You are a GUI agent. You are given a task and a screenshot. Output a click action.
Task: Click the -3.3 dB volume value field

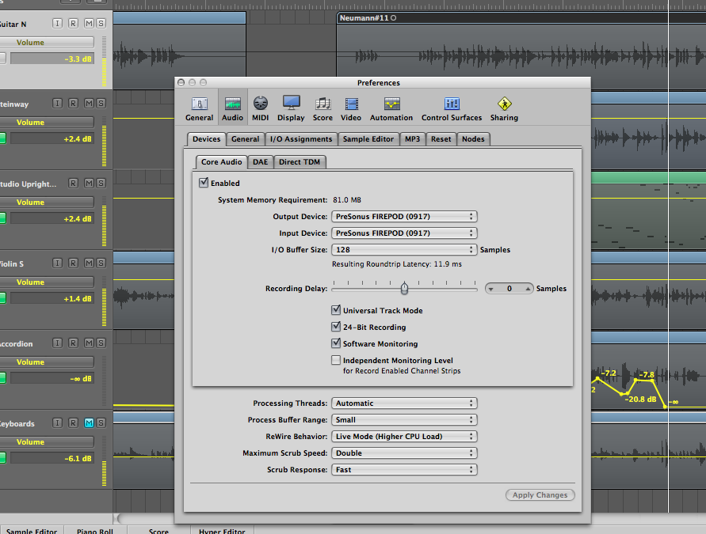point(52,59)
